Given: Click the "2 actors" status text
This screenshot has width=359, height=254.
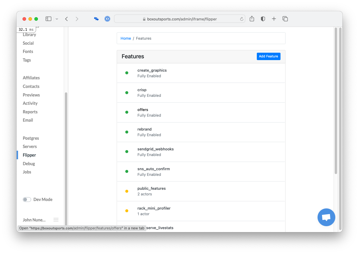Looking at the screenshot, I should coord(145,194).
